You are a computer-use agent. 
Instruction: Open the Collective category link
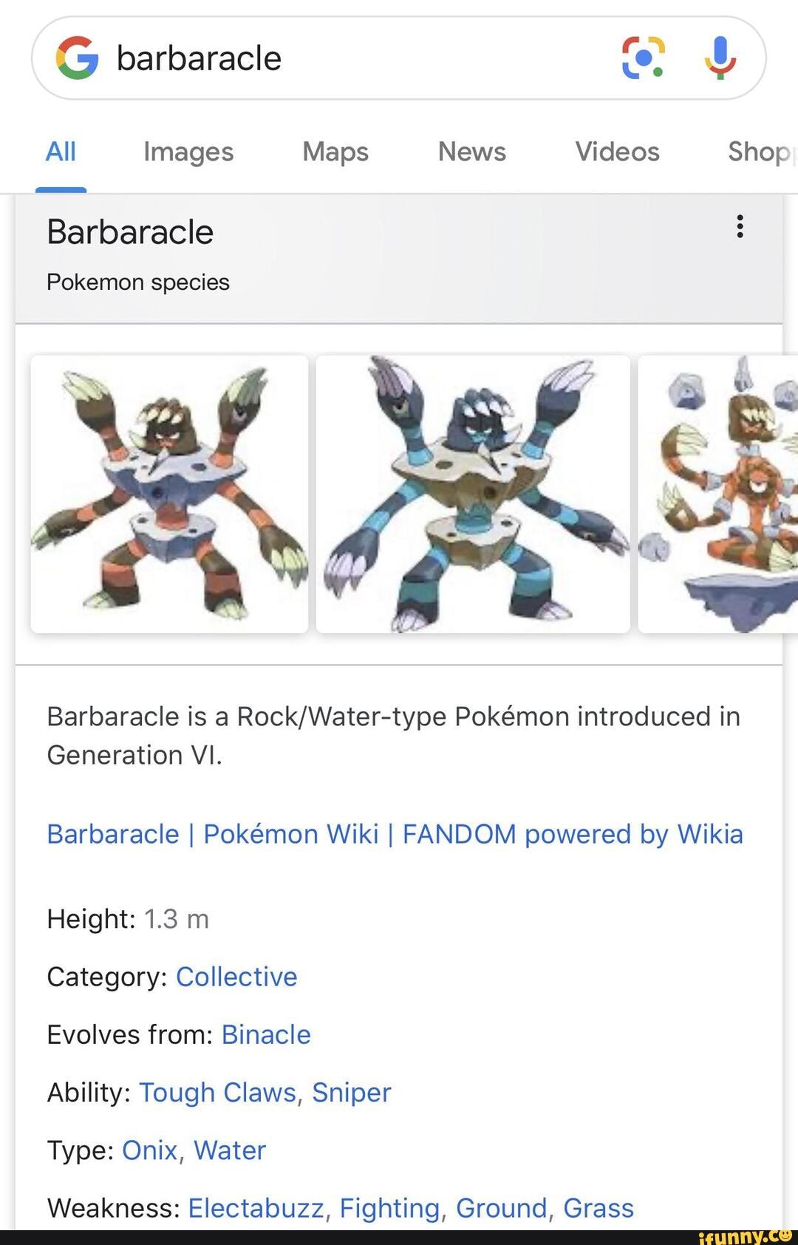pos(236,977)
